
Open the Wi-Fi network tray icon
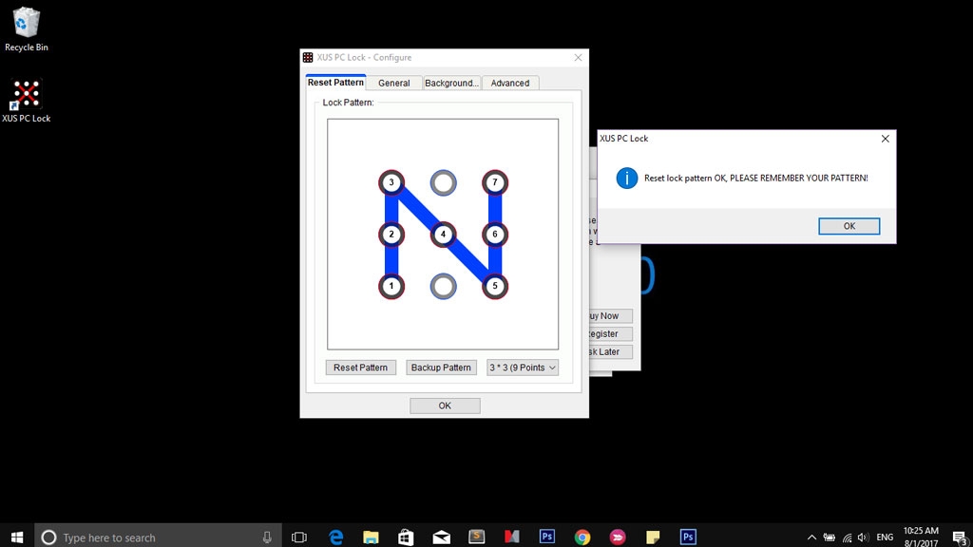[847, 538]
